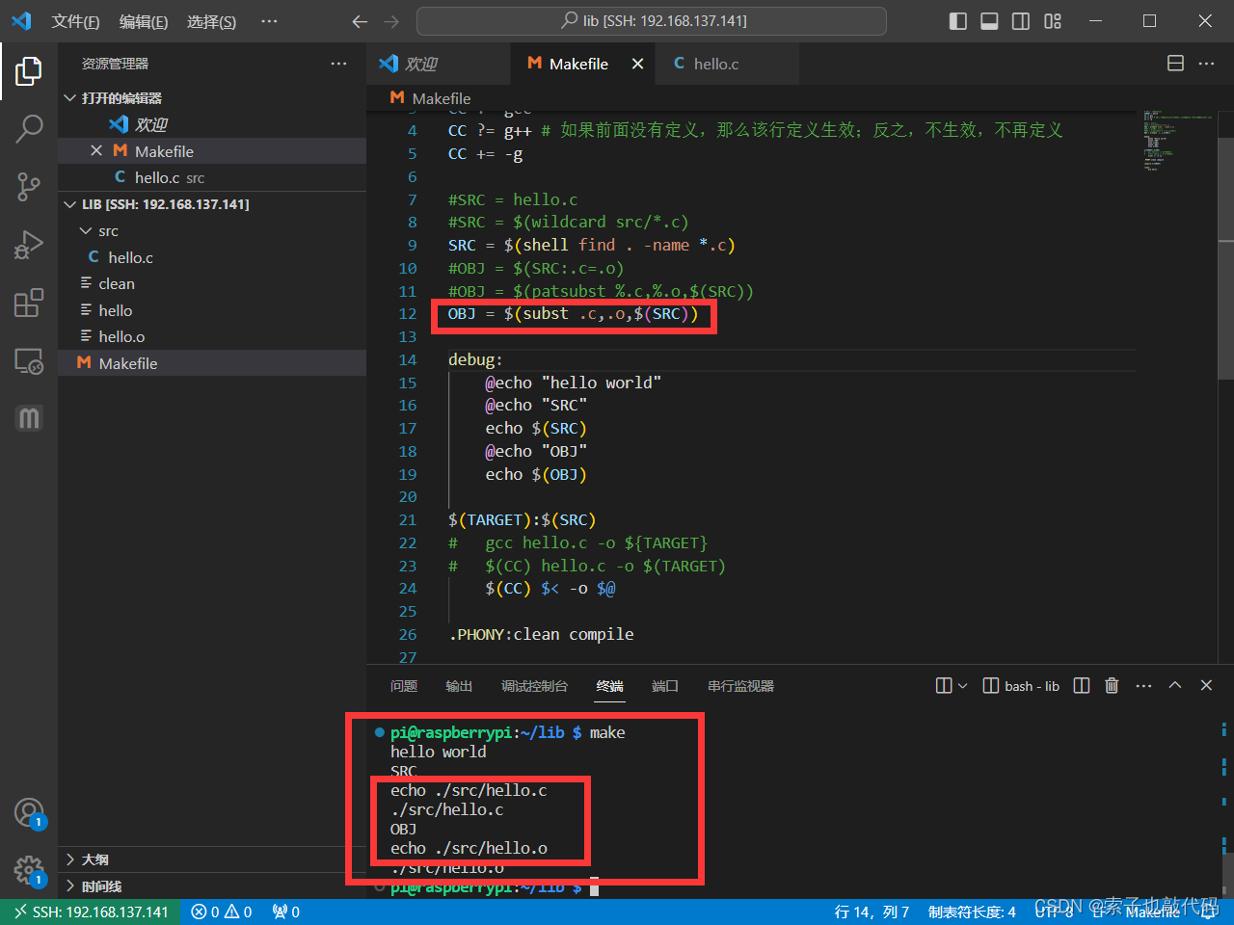Open the Remote Explorer view
The width and height of the screenshot is (1234, 925).
click(x=29, y=360)
